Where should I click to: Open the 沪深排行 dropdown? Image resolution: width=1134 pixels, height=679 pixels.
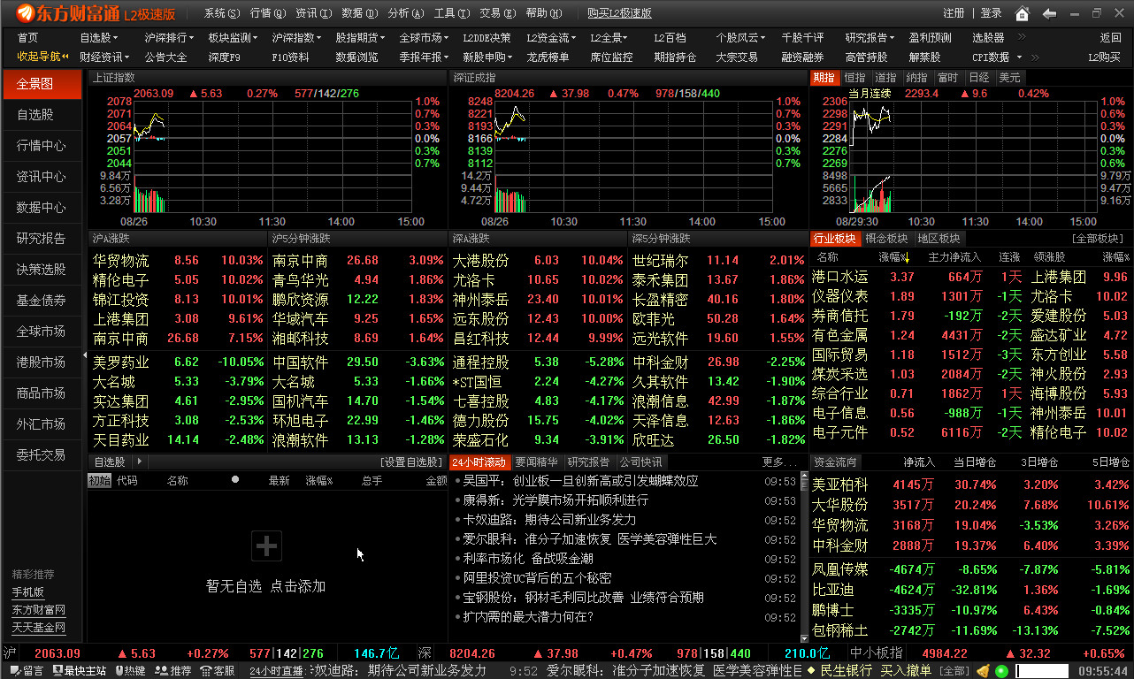(x=170, y=38)
